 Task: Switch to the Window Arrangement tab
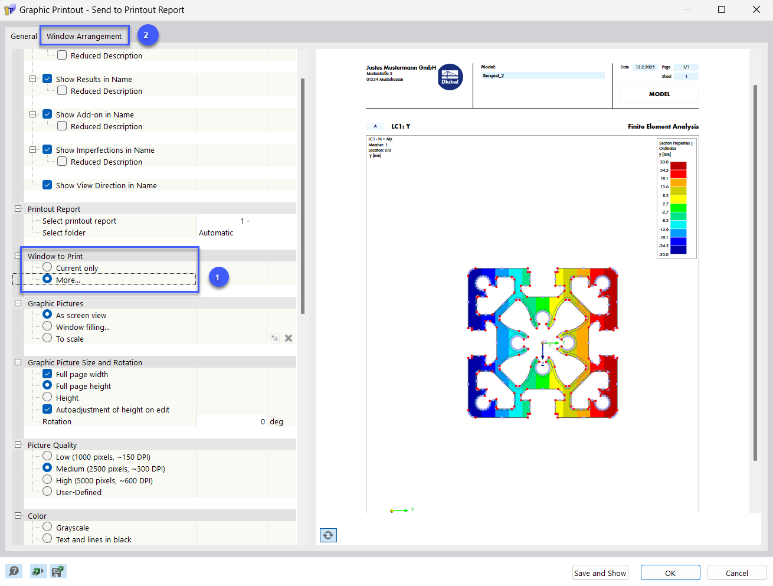point(84,35)
